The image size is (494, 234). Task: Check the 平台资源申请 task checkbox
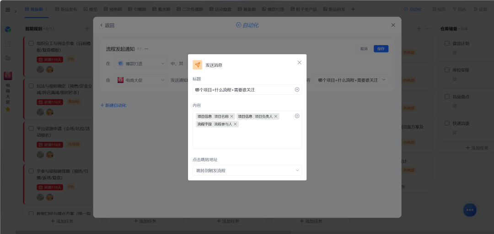coord(31,129)
